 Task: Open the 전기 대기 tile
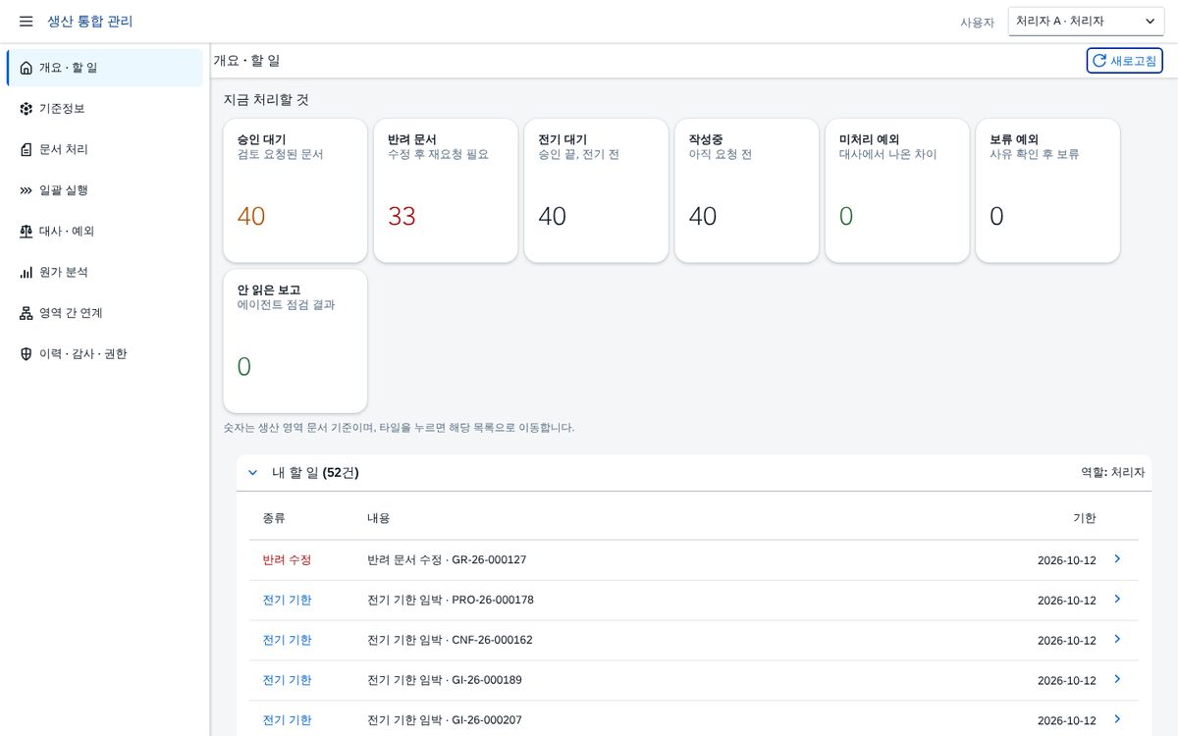[x=596, y=190]
